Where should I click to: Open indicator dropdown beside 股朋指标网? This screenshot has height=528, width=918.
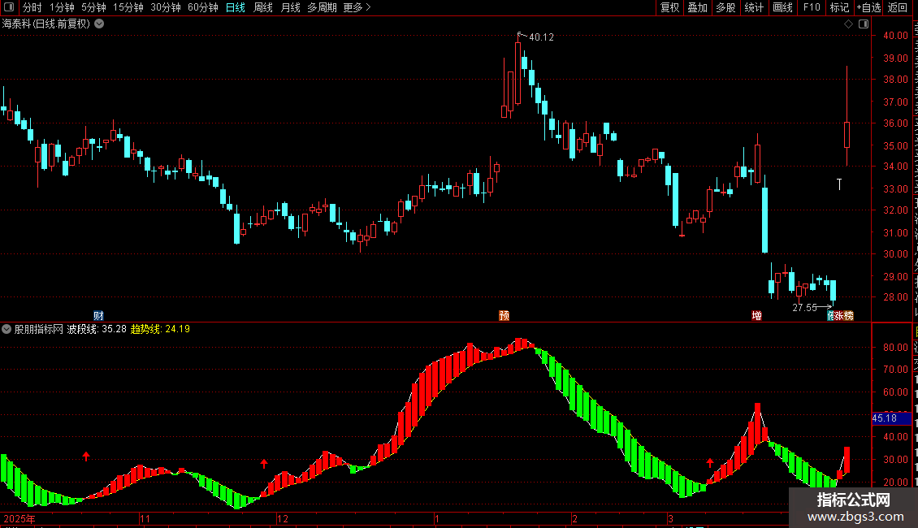coord(6,329)
